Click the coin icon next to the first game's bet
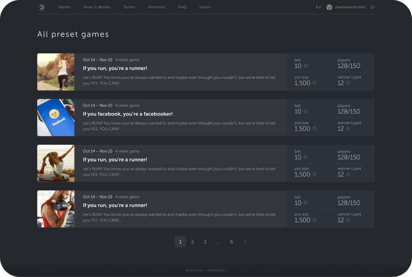 [x=306, y=66]
